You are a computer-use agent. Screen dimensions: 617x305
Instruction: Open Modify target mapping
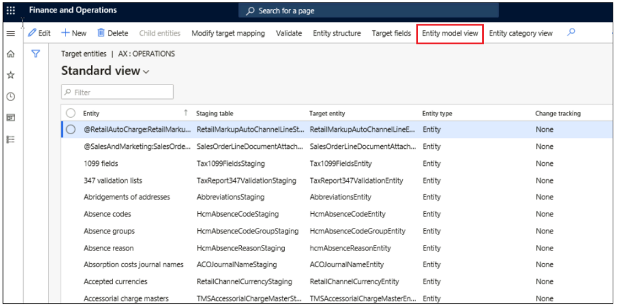[x=228, y=33]
